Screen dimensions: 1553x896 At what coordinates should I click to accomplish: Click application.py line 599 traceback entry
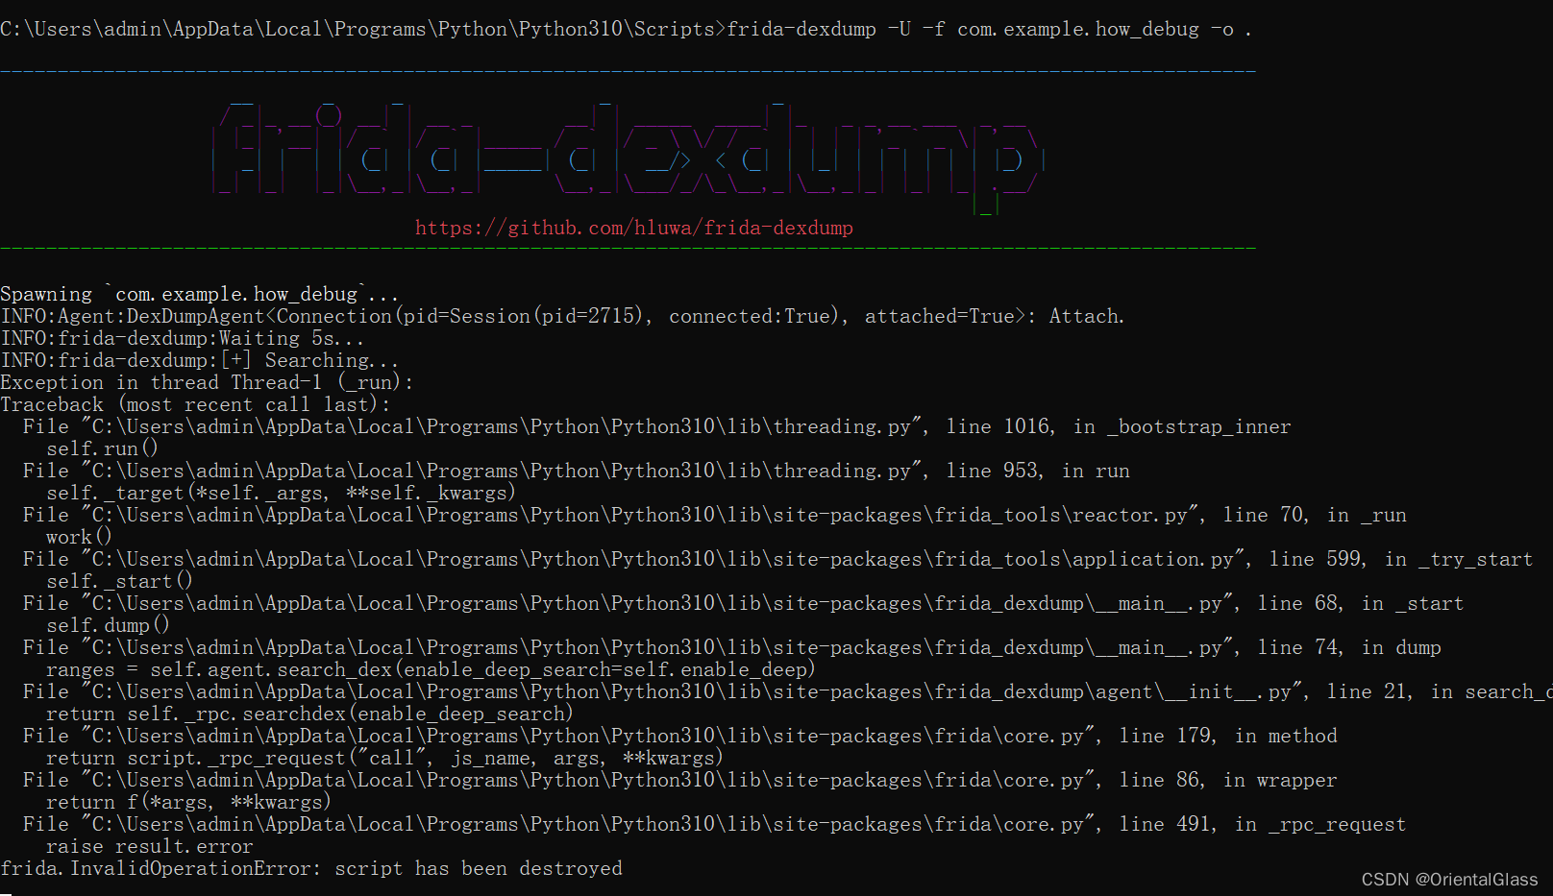coord(778,559)
